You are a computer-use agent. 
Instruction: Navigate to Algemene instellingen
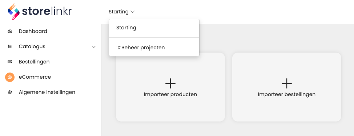pyautogui.click(x=47, y=92)
